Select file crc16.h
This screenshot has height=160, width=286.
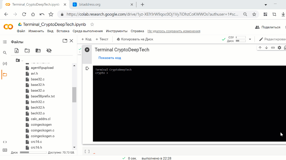36,148
